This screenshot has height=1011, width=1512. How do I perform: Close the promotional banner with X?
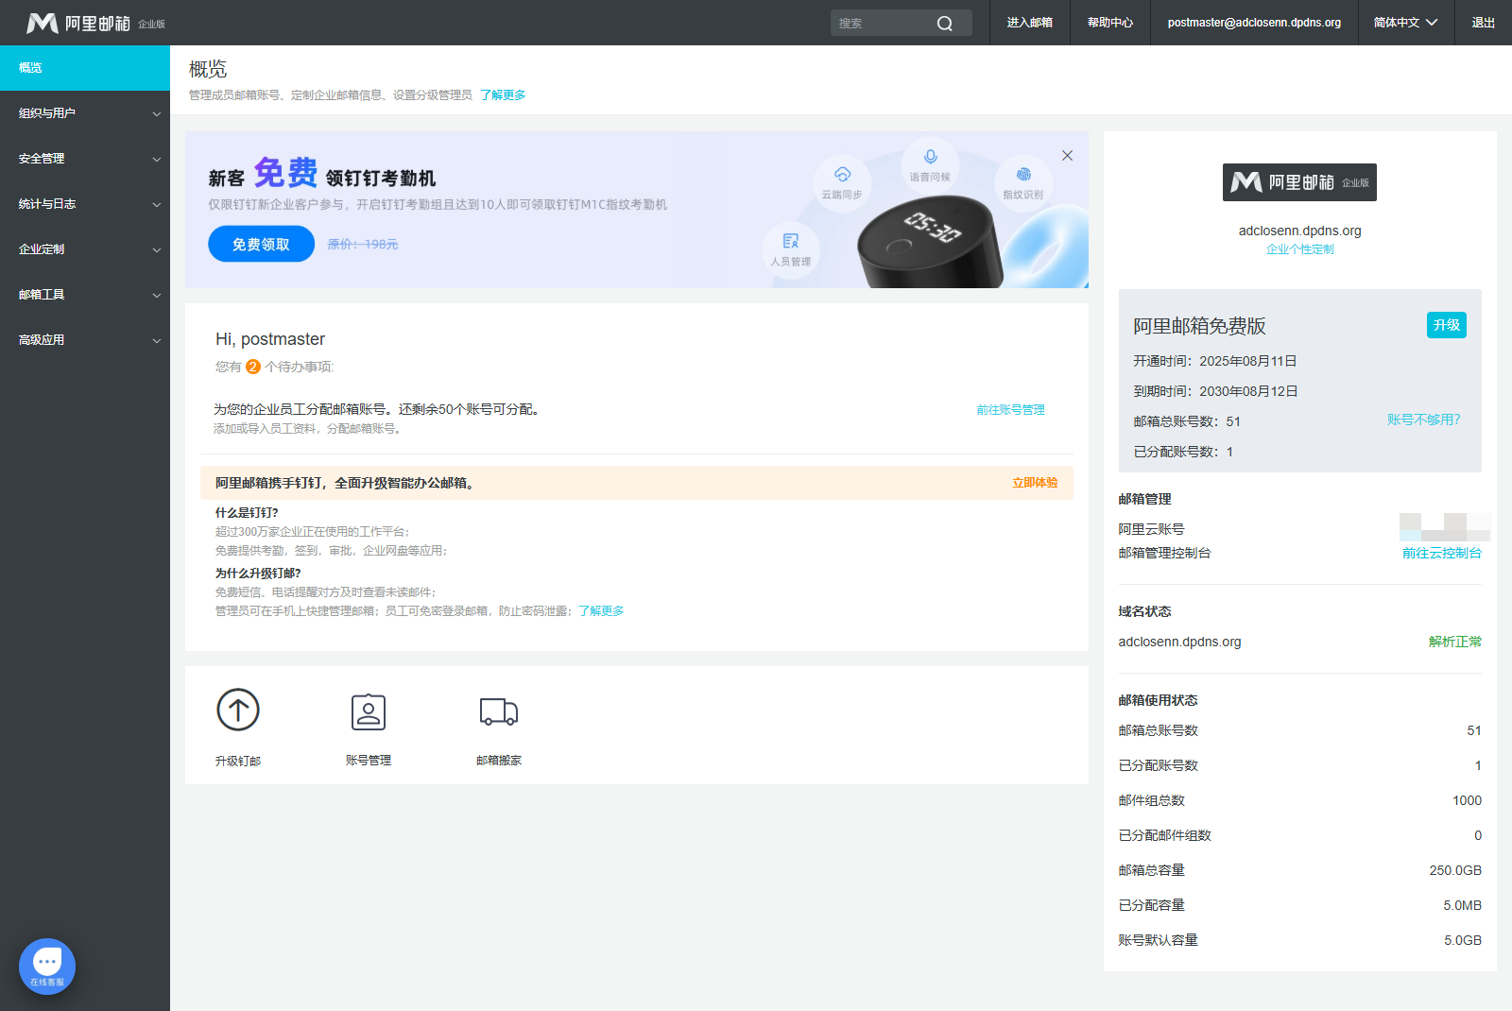click(1067, 156)
